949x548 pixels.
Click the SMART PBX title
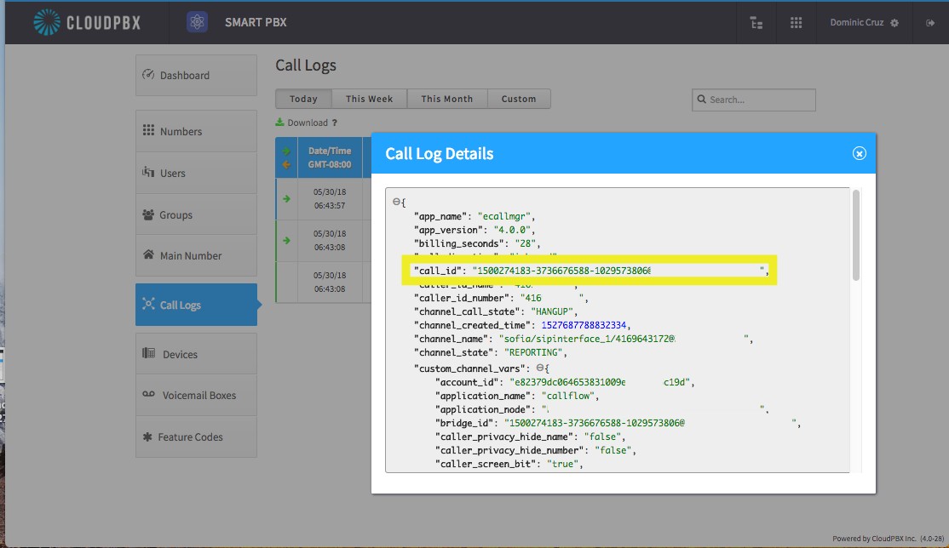pyautogui.click(x=256, y=22)
